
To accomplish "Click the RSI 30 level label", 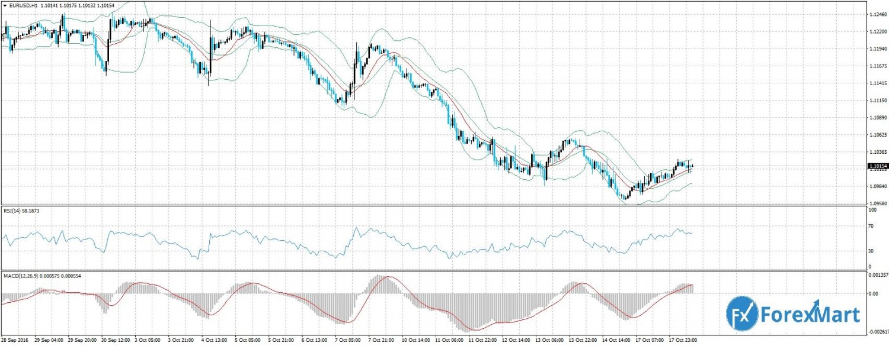I will [x=871, y=251].
